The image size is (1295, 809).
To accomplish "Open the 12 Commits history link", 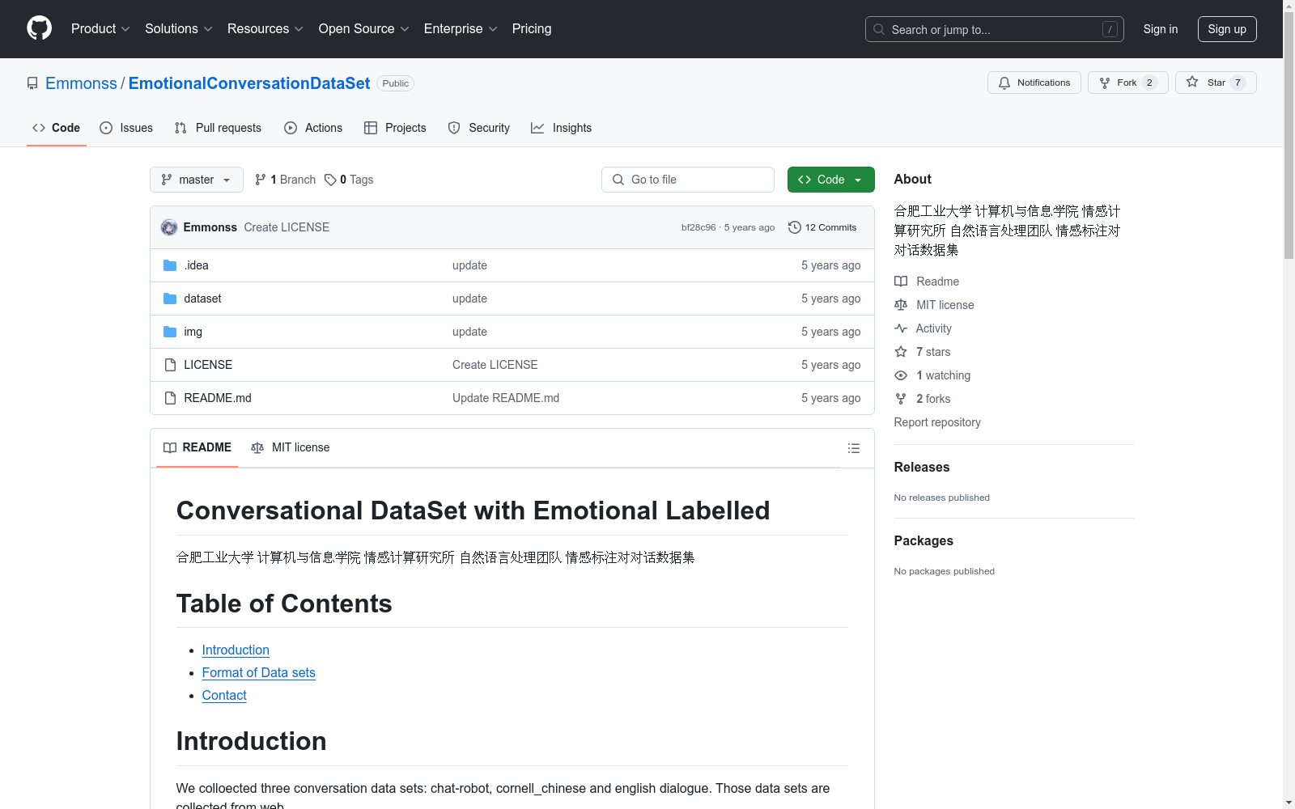I will [x=822, y=227].
